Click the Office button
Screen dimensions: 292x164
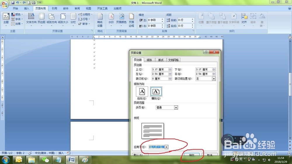click(x=5, y=4)
